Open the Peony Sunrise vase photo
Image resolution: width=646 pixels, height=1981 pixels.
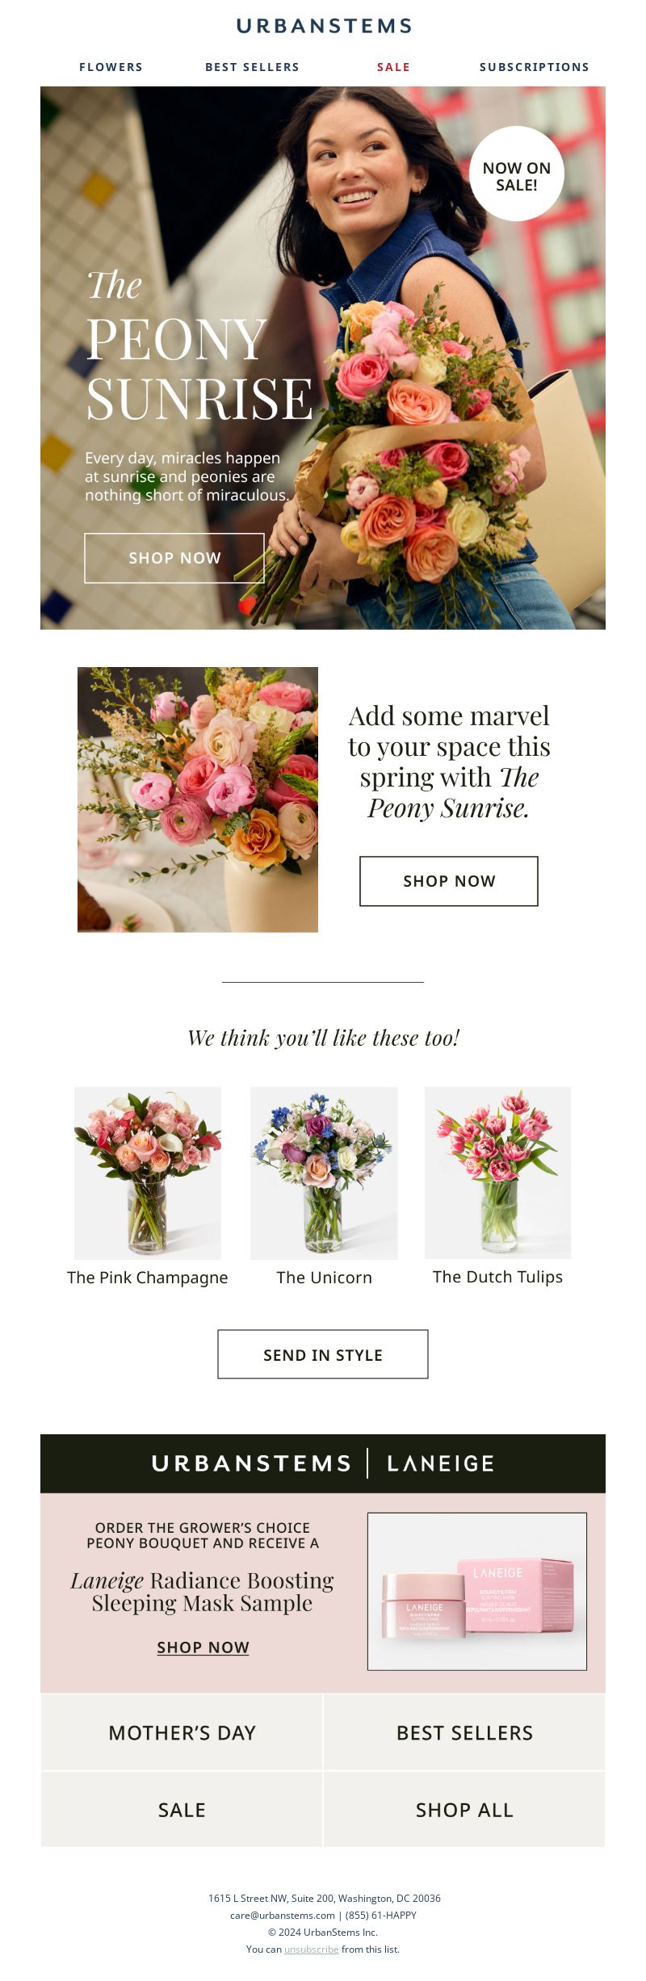pyautogui.click(x=198, y=800)
